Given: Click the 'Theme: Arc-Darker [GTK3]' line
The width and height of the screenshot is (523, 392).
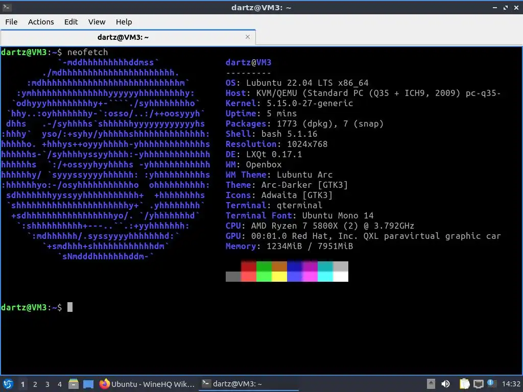Looking at the screenshot, I should coord(287,185).
